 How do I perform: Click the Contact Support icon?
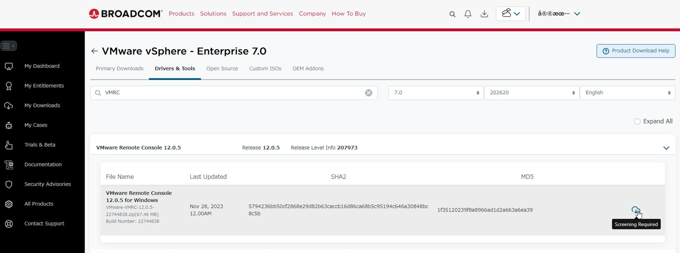(x=9, y=224)
